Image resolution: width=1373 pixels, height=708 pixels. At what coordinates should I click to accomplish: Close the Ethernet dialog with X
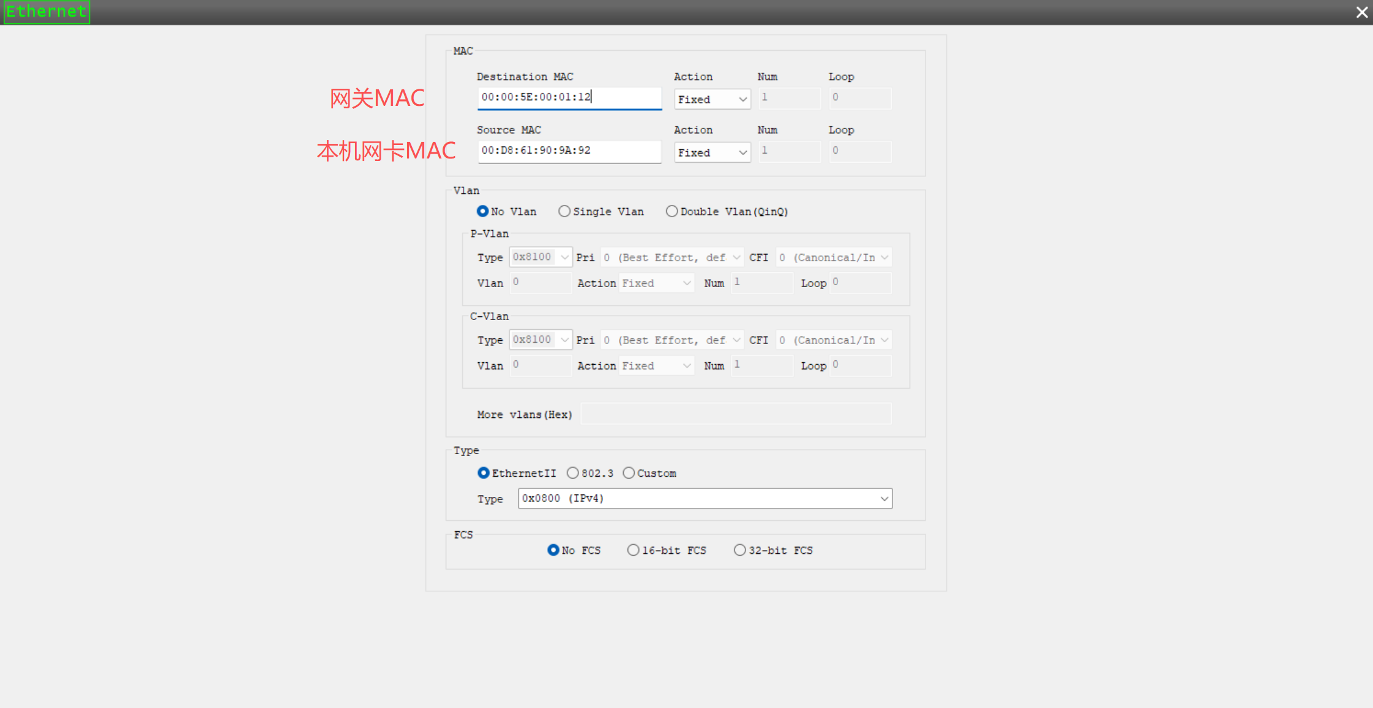click(x=1361, y=12)
